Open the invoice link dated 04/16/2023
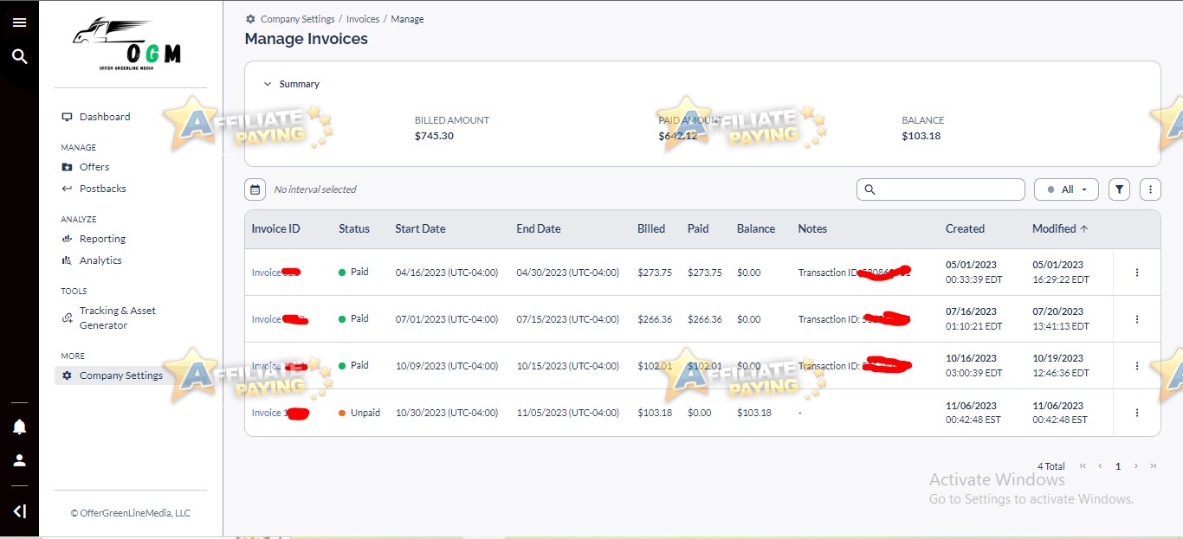This screenshot has height=539, width=1183. click(267, 273)
